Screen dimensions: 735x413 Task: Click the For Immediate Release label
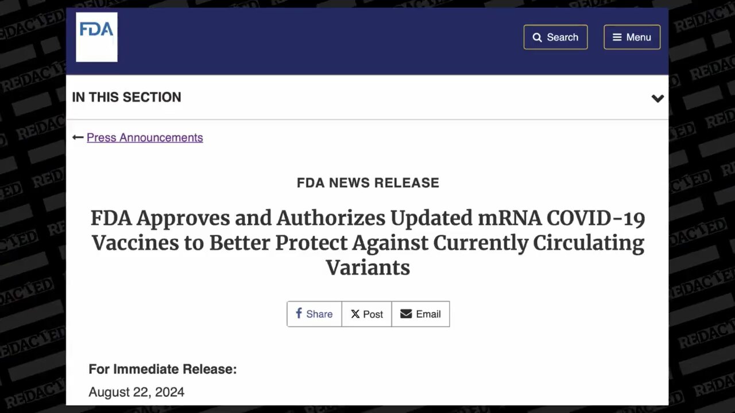coord(163,369)
